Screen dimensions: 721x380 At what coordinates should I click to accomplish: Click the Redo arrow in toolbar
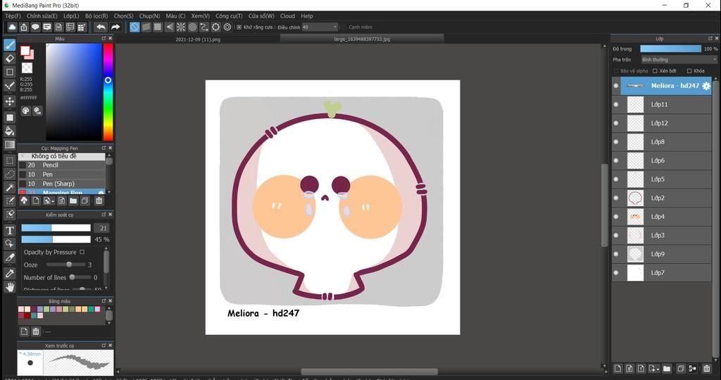tap(115, 27)
